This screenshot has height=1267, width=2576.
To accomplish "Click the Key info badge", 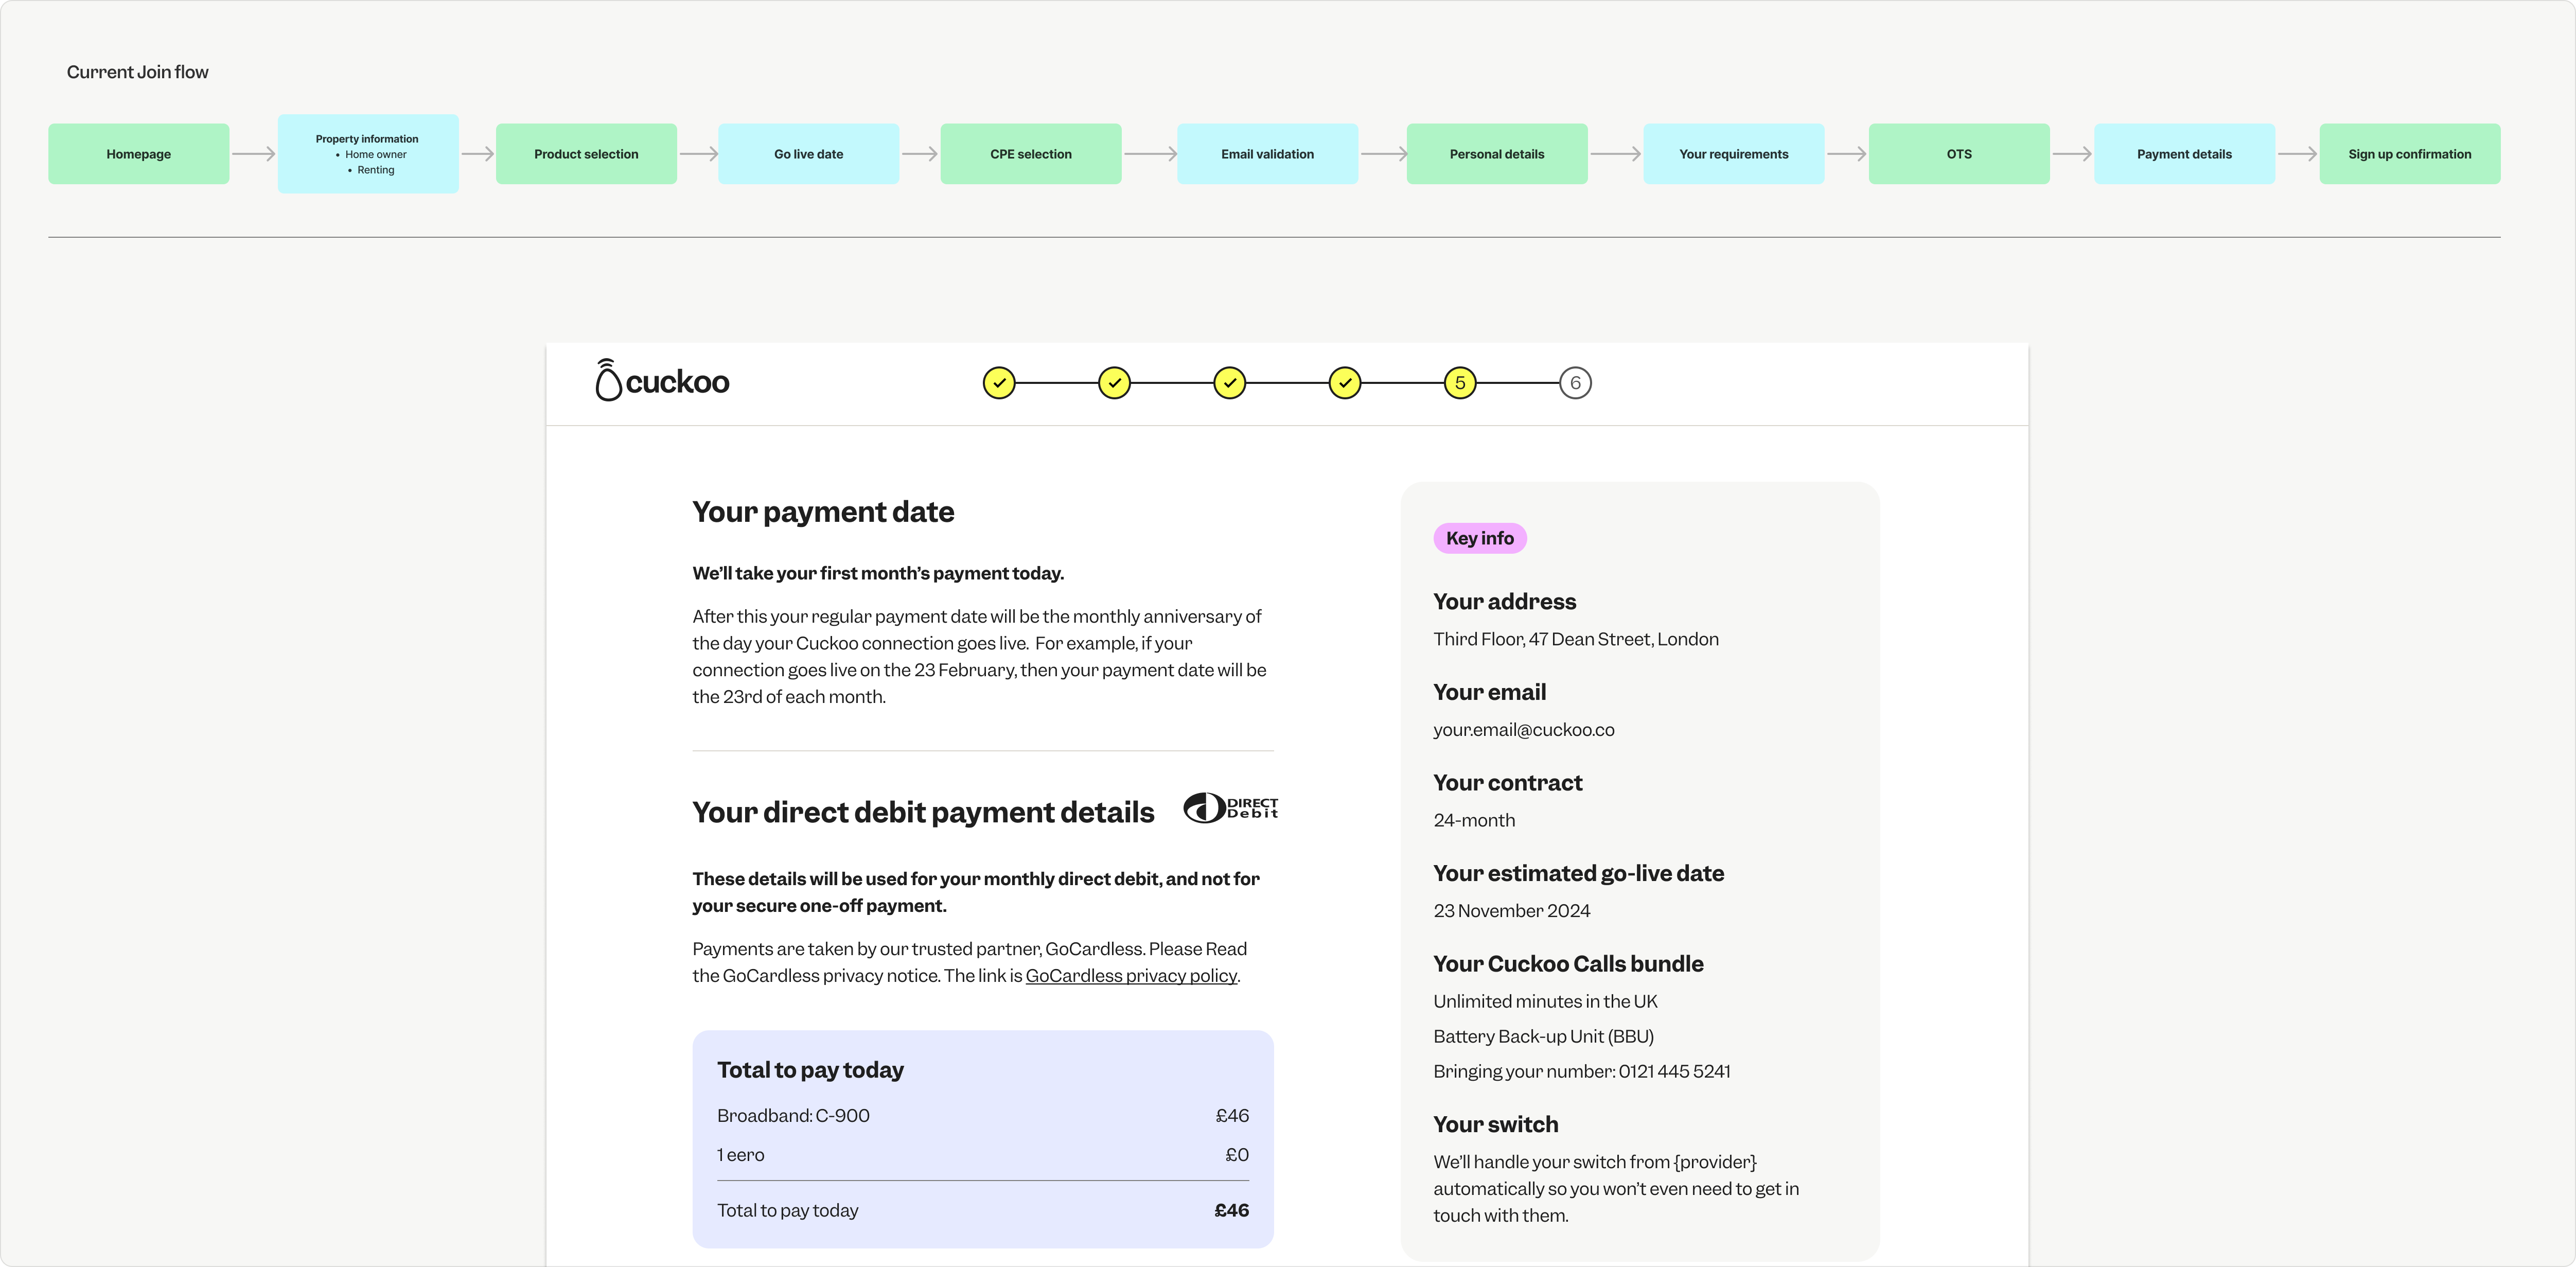I will coord(1479,538).
